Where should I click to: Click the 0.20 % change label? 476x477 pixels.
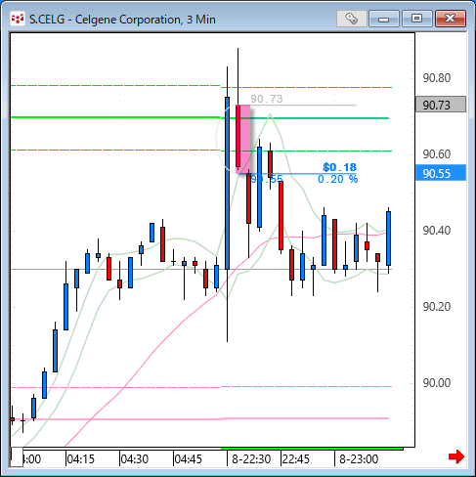(x=337, y=179)
